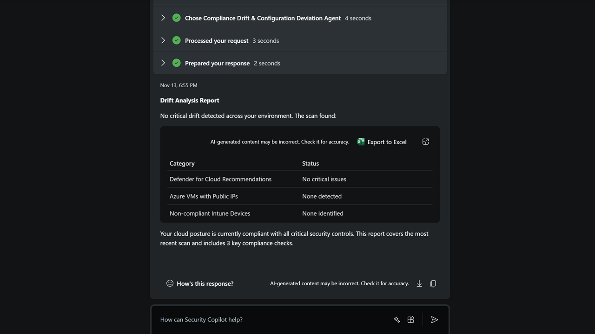Screen dimensions: 595x334
Task: Focus the Security Copilot prompt input
Action: (272, 320)
